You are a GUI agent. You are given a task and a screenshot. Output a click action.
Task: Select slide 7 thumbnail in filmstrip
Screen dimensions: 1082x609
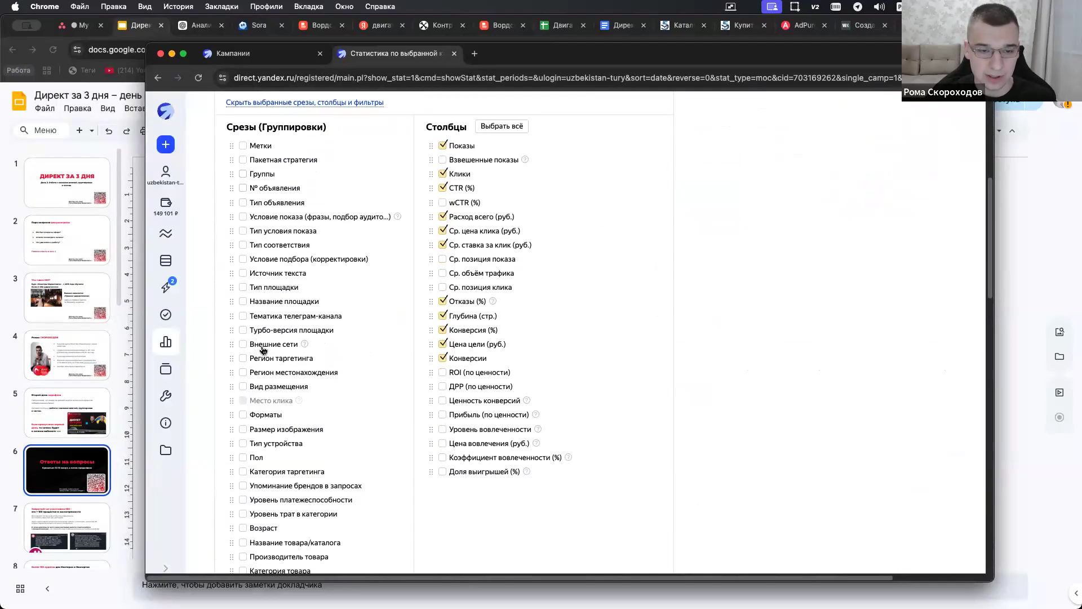coord(67,528)
